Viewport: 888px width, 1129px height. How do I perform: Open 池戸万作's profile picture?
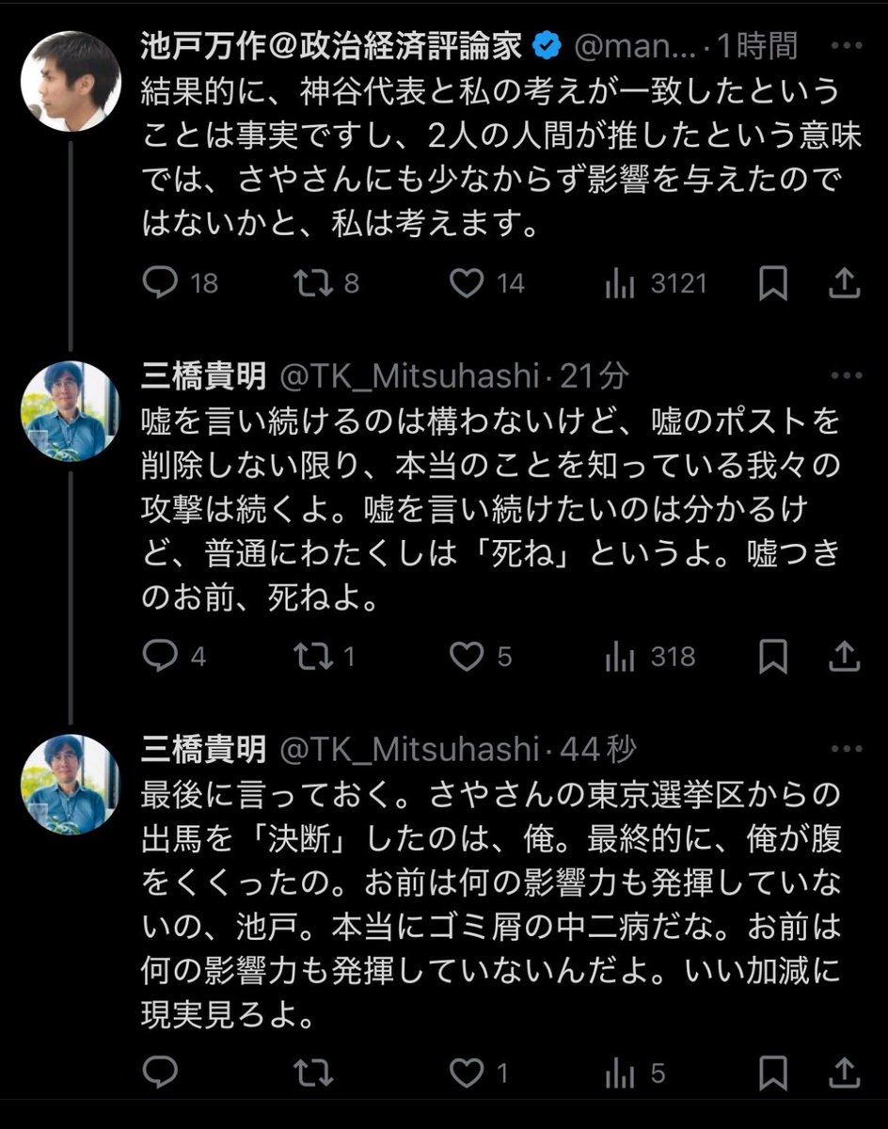click(x=71, y=81)
